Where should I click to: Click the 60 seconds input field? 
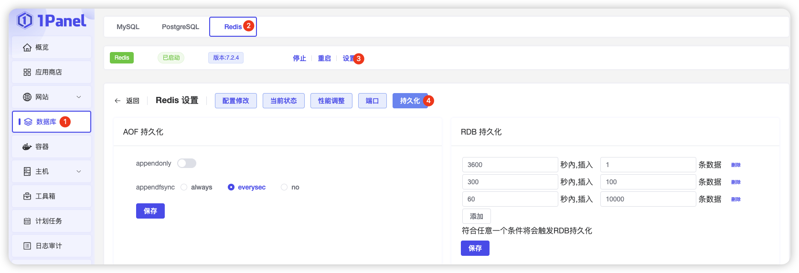(x=510, y=199)
